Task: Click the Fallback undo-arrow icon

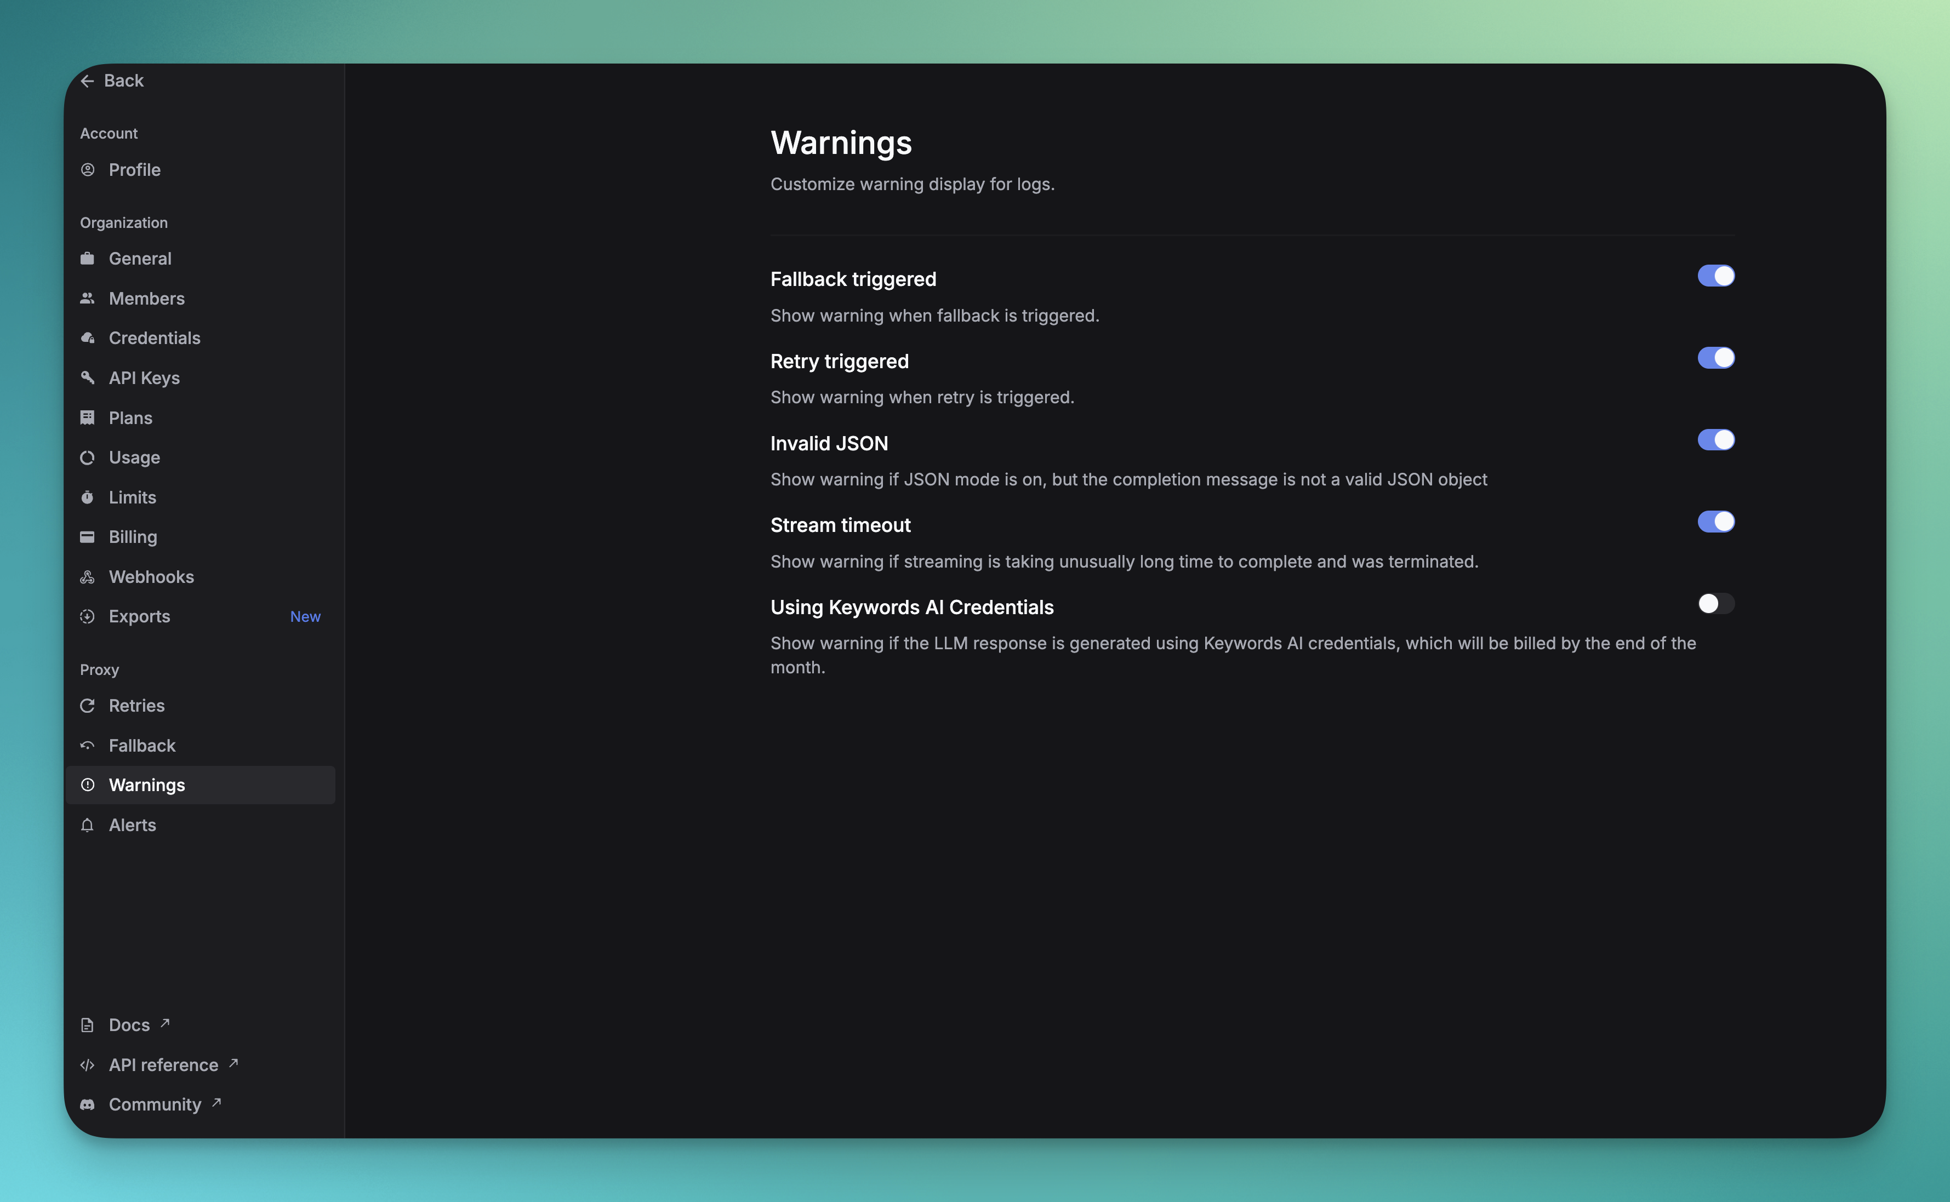Action: (88, 745)
